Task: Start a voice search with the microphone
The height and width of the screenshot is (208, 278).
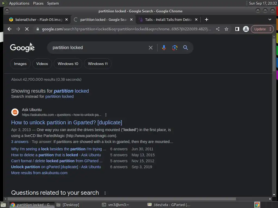Action: pyautogui.click(x=164, y=48)
